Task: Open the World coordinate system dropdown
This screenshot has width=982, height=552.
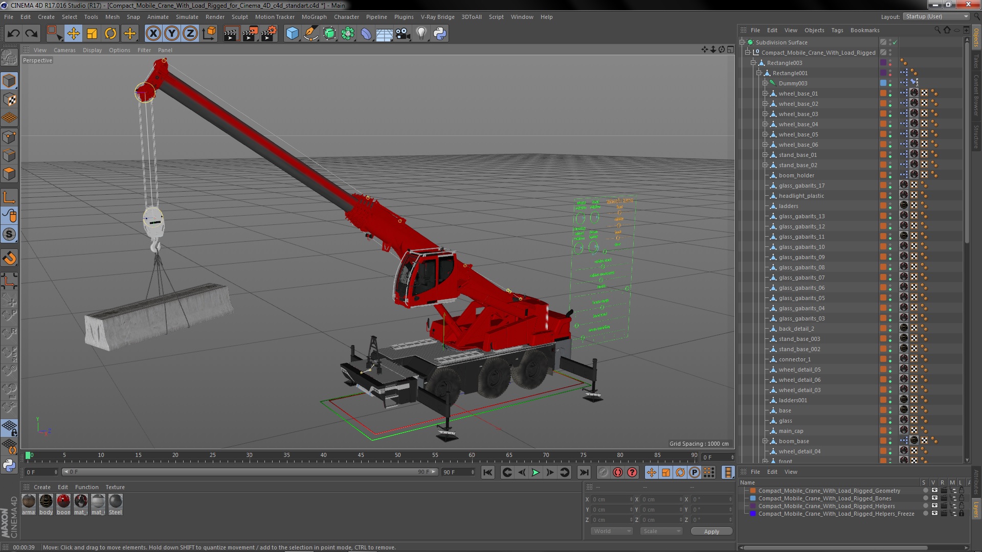Action: pos(612,531)
